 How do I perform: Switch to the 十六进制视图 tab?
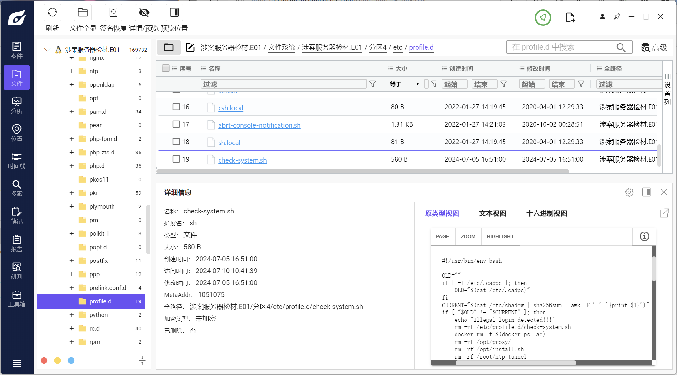[x=546, y=213]
